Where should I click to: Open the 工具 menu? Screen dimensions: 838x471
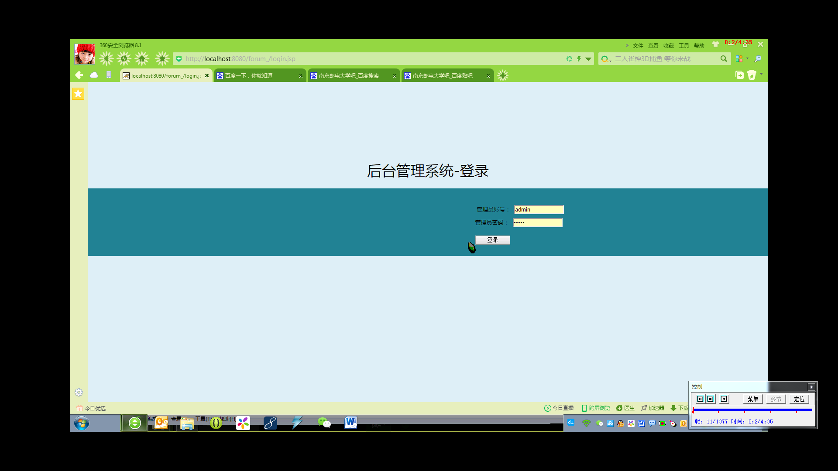point(684,46)
